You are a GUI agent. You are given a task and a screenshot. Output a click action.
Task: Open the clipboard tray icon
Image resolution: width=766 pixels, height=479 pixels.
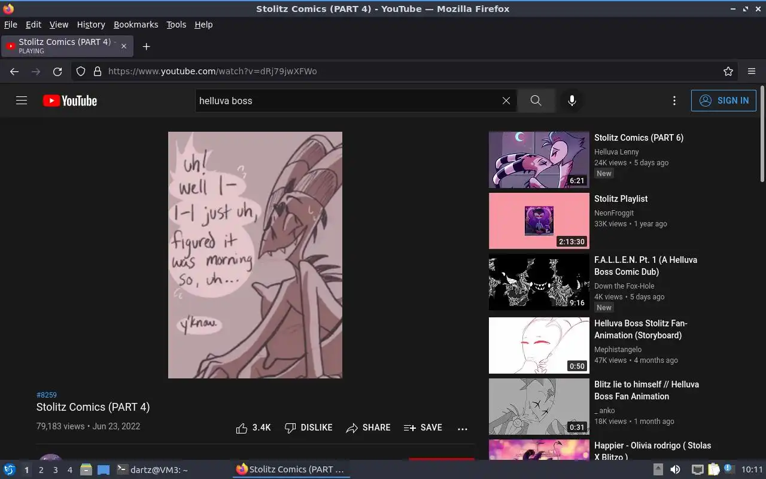click(x=713, y=469)
